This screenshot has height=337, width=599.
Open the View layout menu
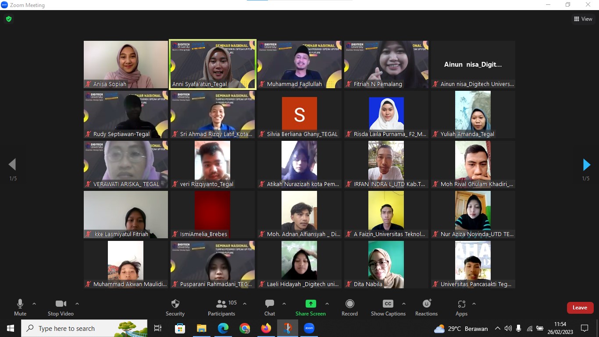click(x=583, y=19)
